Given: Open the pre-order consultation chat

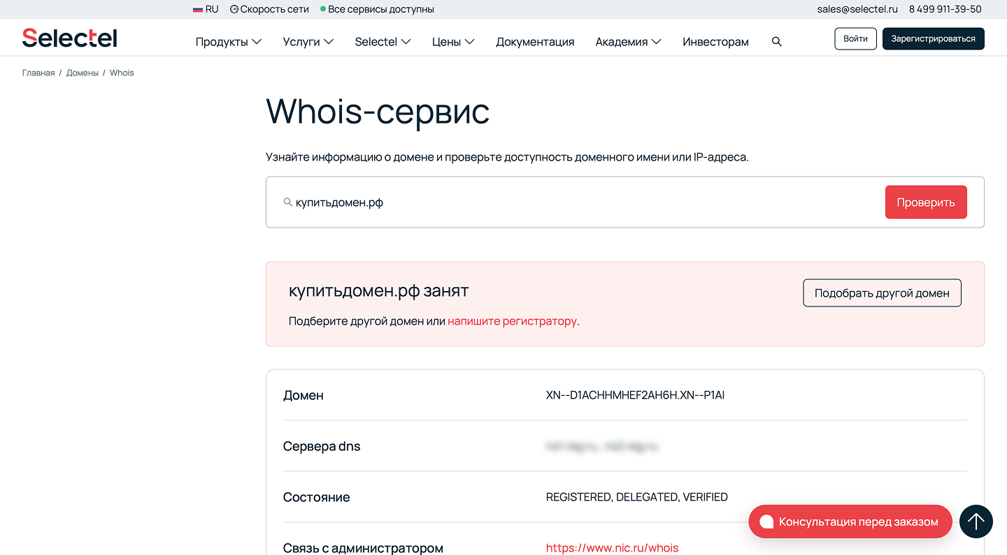Looking at the screenshot, I should pos(850,521).
